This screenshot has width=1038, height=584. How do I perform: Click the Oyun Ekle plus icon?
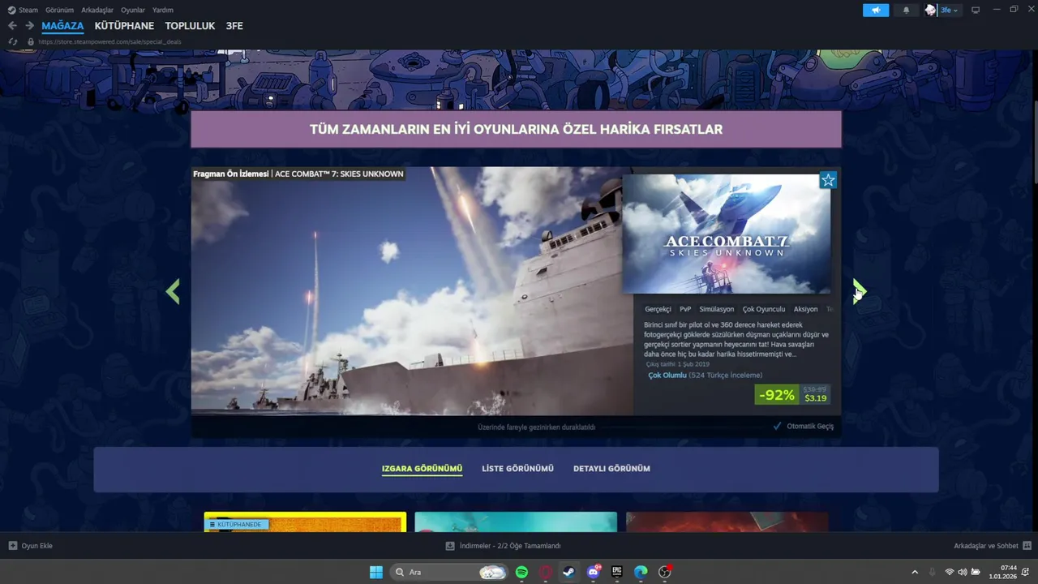[x=13, y=546]
